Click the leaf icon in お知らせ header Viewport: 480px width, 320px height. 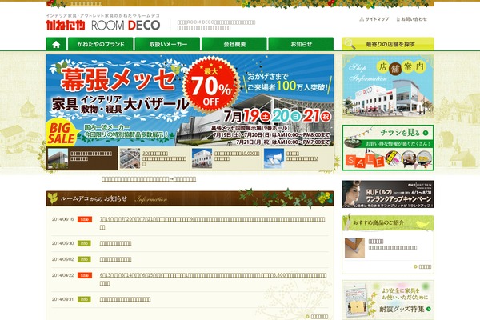[x=53, y=198]
